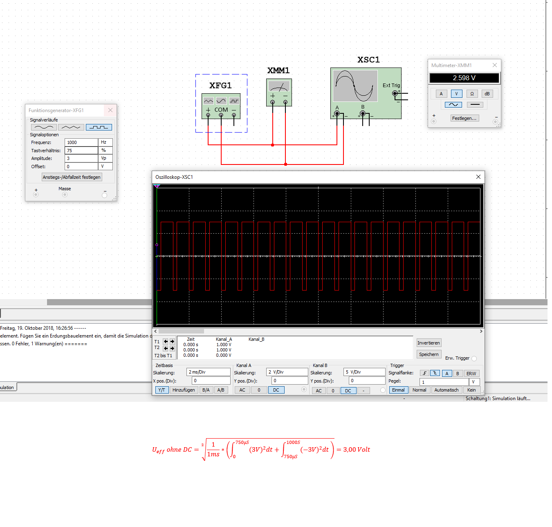The image size is (552, 527).
Task: Select ohmmeter mode Ω on Multimeter
Action: pyautogui.click(x=472, y=94)
